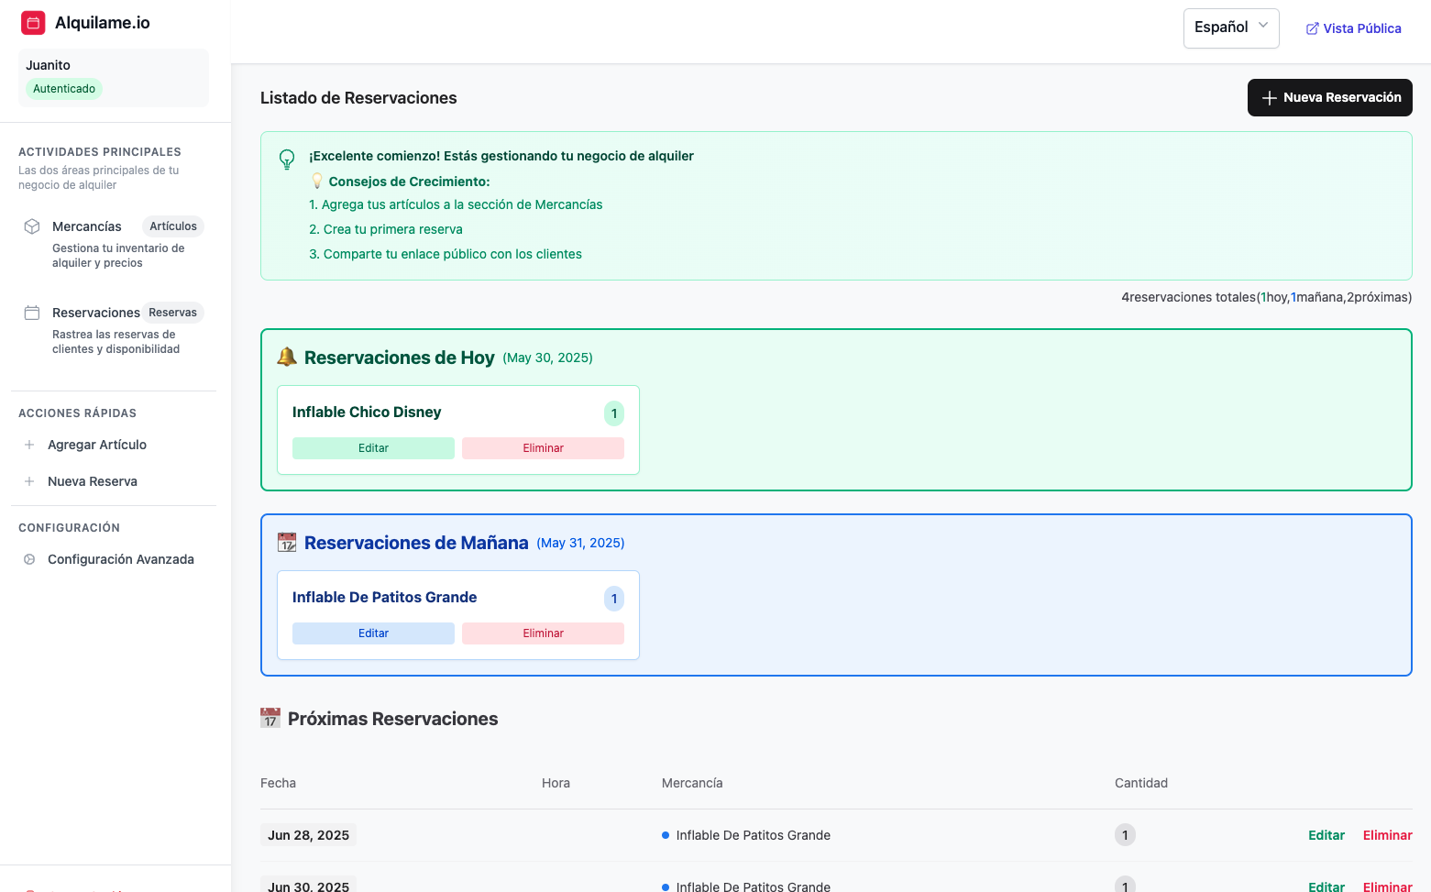Select Agregar Artículo quick action
This screenshot has height=892, width=1431.
click(x=97, y=445)
